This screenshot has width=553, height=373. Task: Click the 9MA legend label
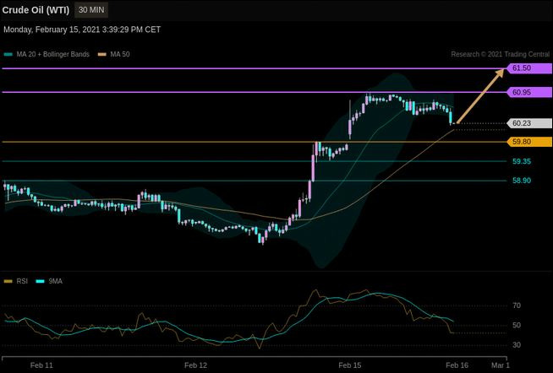(55, 281)
